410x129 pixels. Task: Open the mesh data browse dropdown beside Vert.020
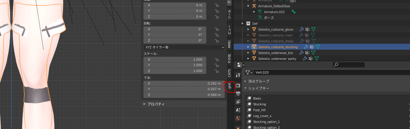pos(249,72)
